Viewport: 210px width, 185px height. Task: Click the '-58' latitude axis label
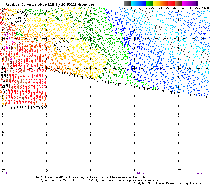(x=3, y=132)
